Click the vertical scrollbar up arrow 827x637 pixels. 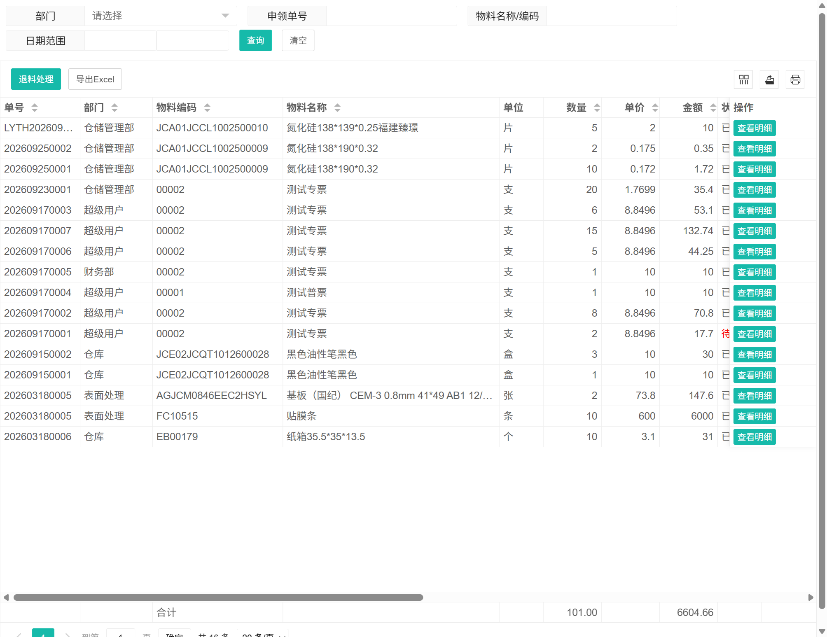click(822, 5)
